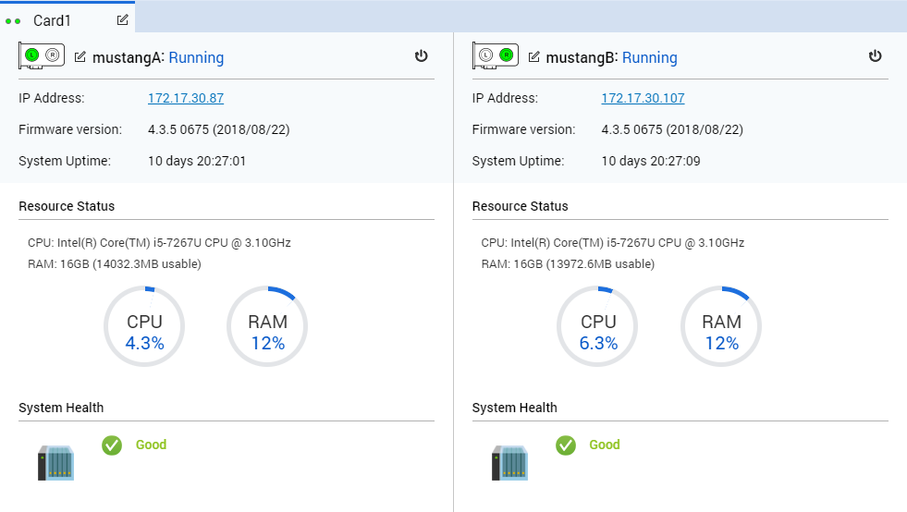This screenshot has height=512, width=907.
Task: Click the mustangA RAM 12% gauge
Action: click(x=267, y=326)
